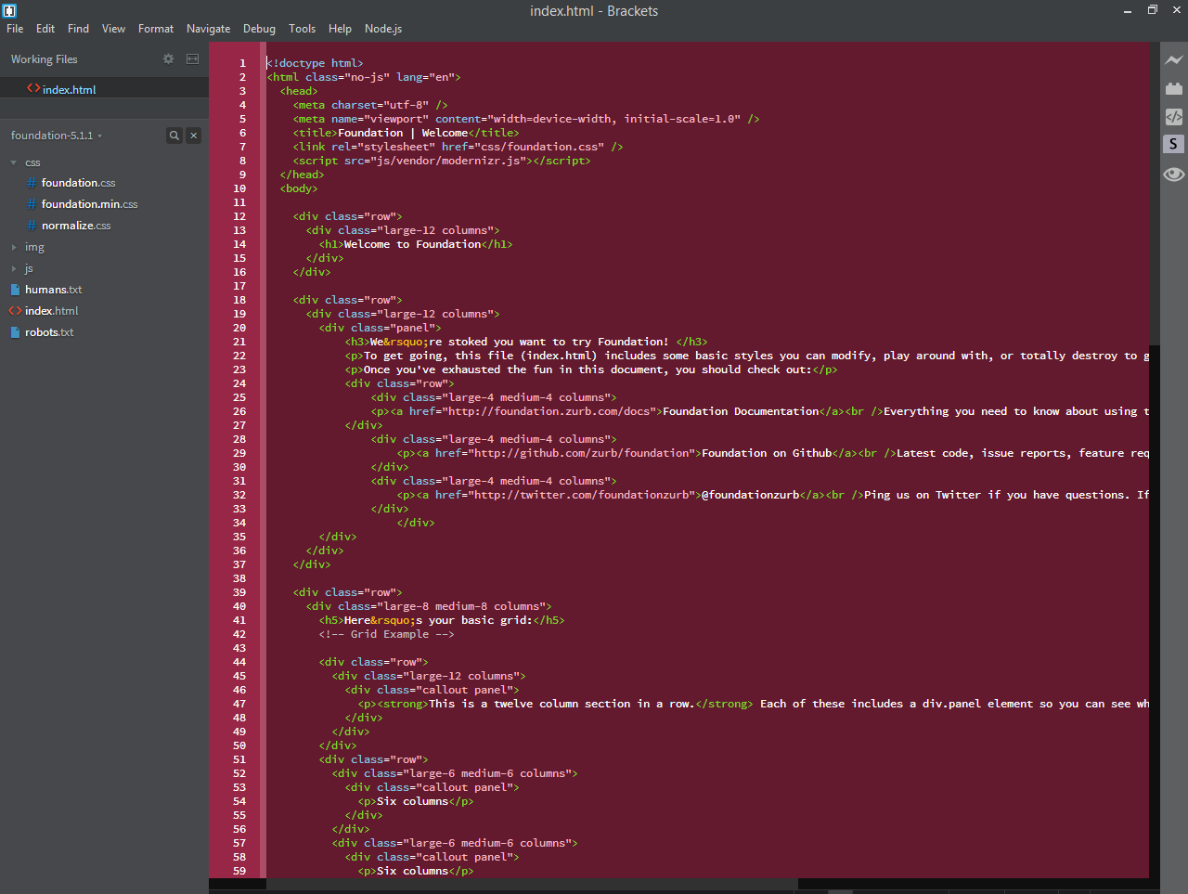Toggle the eye icon in right toolbar

coord(1174,174)
